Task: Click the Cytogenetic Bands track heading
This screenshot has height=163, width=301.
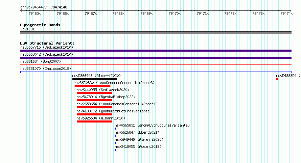Action: point(40,25)
